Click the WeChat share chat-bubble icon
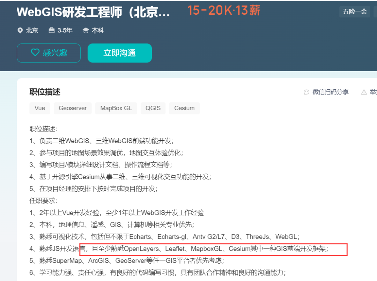The height and width of the screenshot is (281, 377). tap(306, 92)
